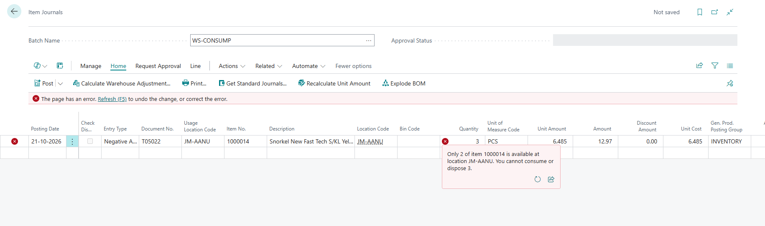The height and width of the screenshot is (226, 765).
Task: Toggle the Check Dis... checkbox in row
Action: tap(90, 141)
